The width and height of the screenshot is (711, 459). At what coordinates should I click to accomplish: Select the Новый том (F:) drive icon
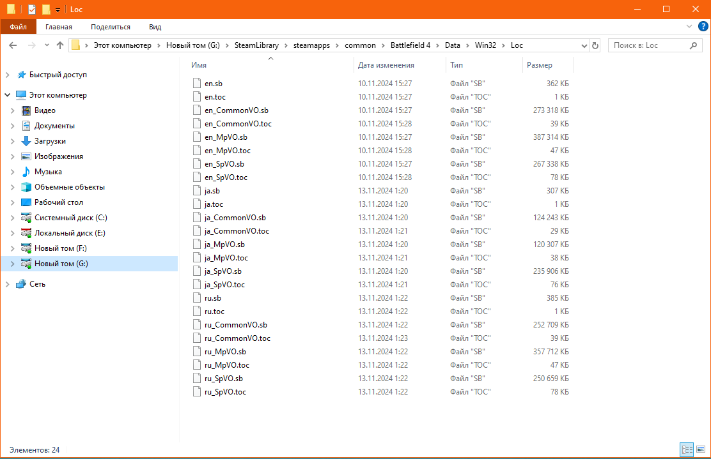[26, 248]
